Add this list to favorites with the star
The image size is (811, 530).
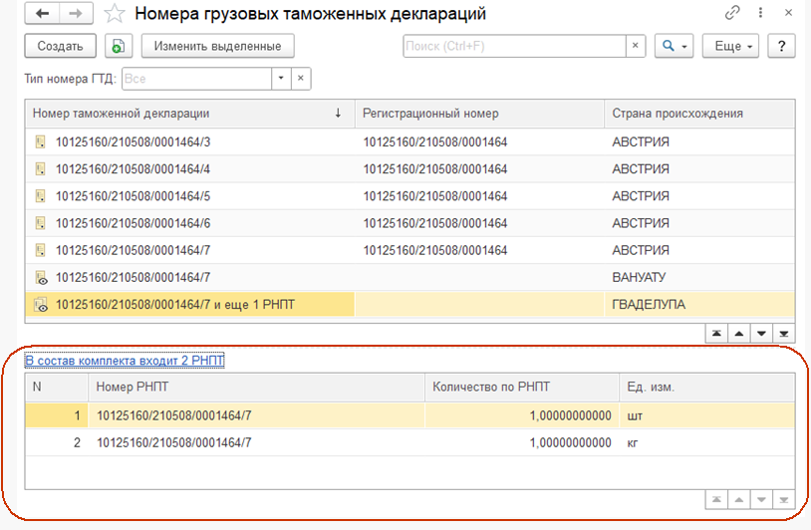(116, 14)
